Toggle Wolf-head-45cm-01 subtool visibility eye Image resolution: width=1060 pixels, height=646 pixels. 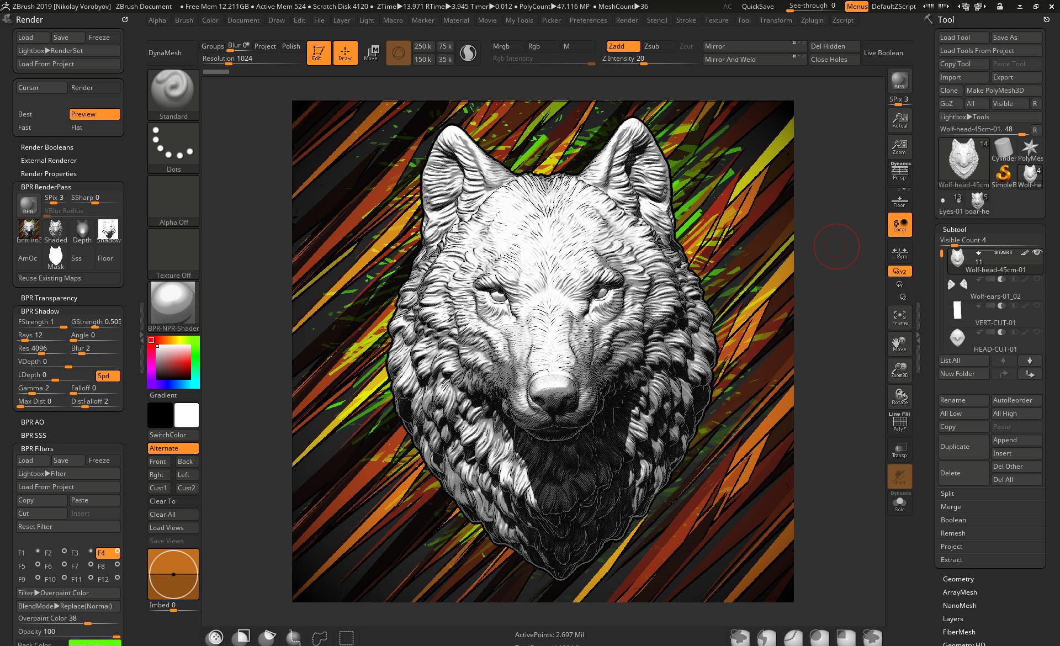click(1037, 252)
